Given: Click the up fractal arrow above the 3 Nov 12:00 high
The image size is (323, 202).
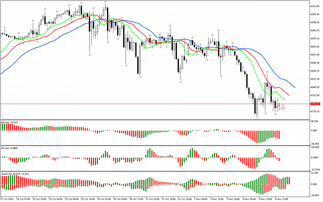Looking at the screenshot, I should (x=219, y=31).
